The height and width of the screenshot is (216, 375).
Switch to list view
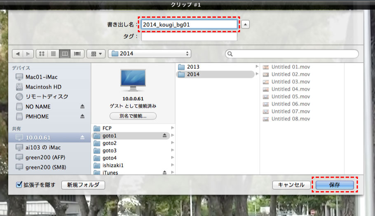tap(53, 54)
